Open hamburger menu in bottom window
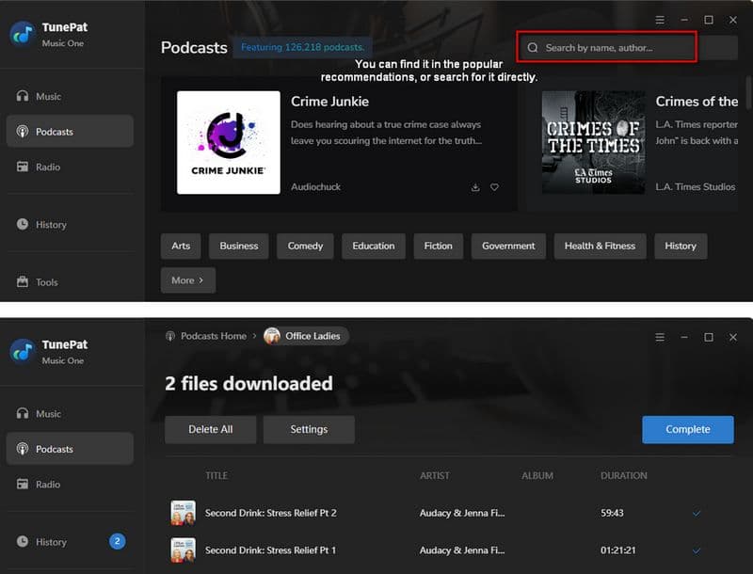Screen dimensions: 753x574 660,338
